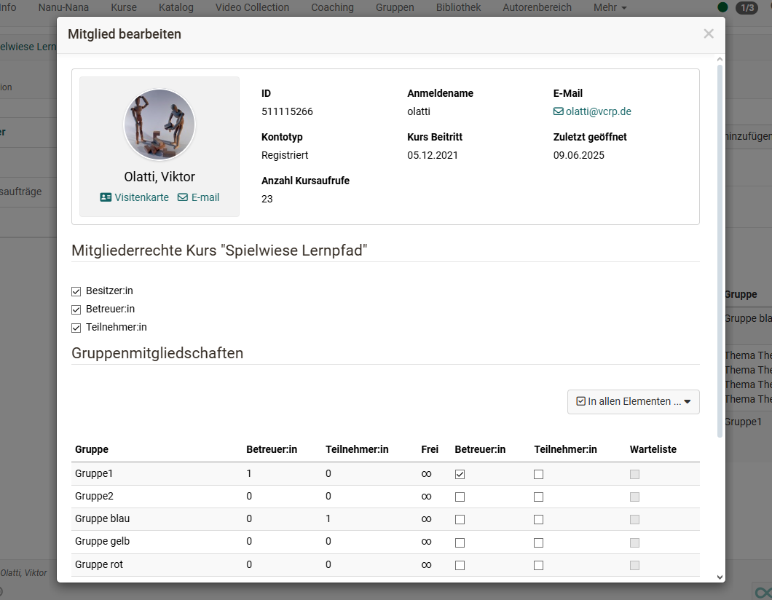
Task: Uncheck Betreuer:in checkbox for Gruppe1
Action: 460,474
